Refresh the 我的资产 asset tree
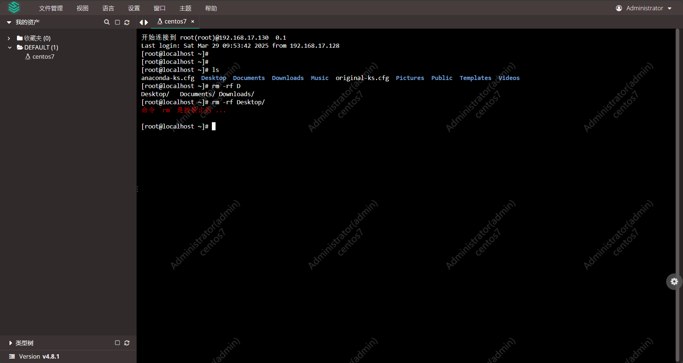The height and width of the screenshot is (363, 683). [x=127, y=22]
